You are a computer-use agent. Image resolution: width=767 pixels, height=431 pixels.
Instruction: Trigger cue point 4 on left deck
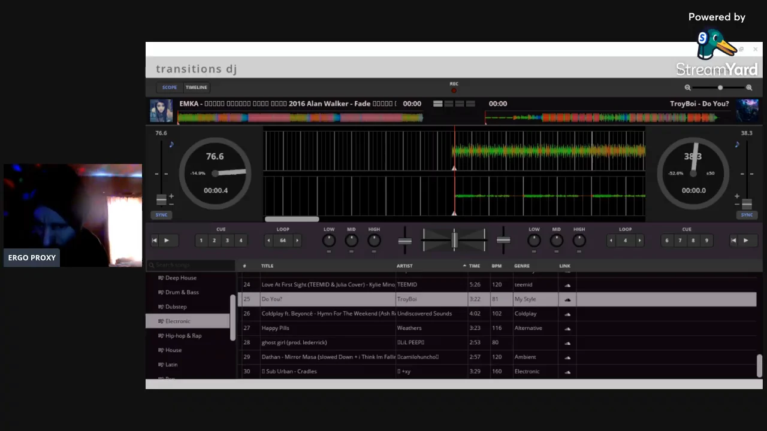[x=241, y=241]
